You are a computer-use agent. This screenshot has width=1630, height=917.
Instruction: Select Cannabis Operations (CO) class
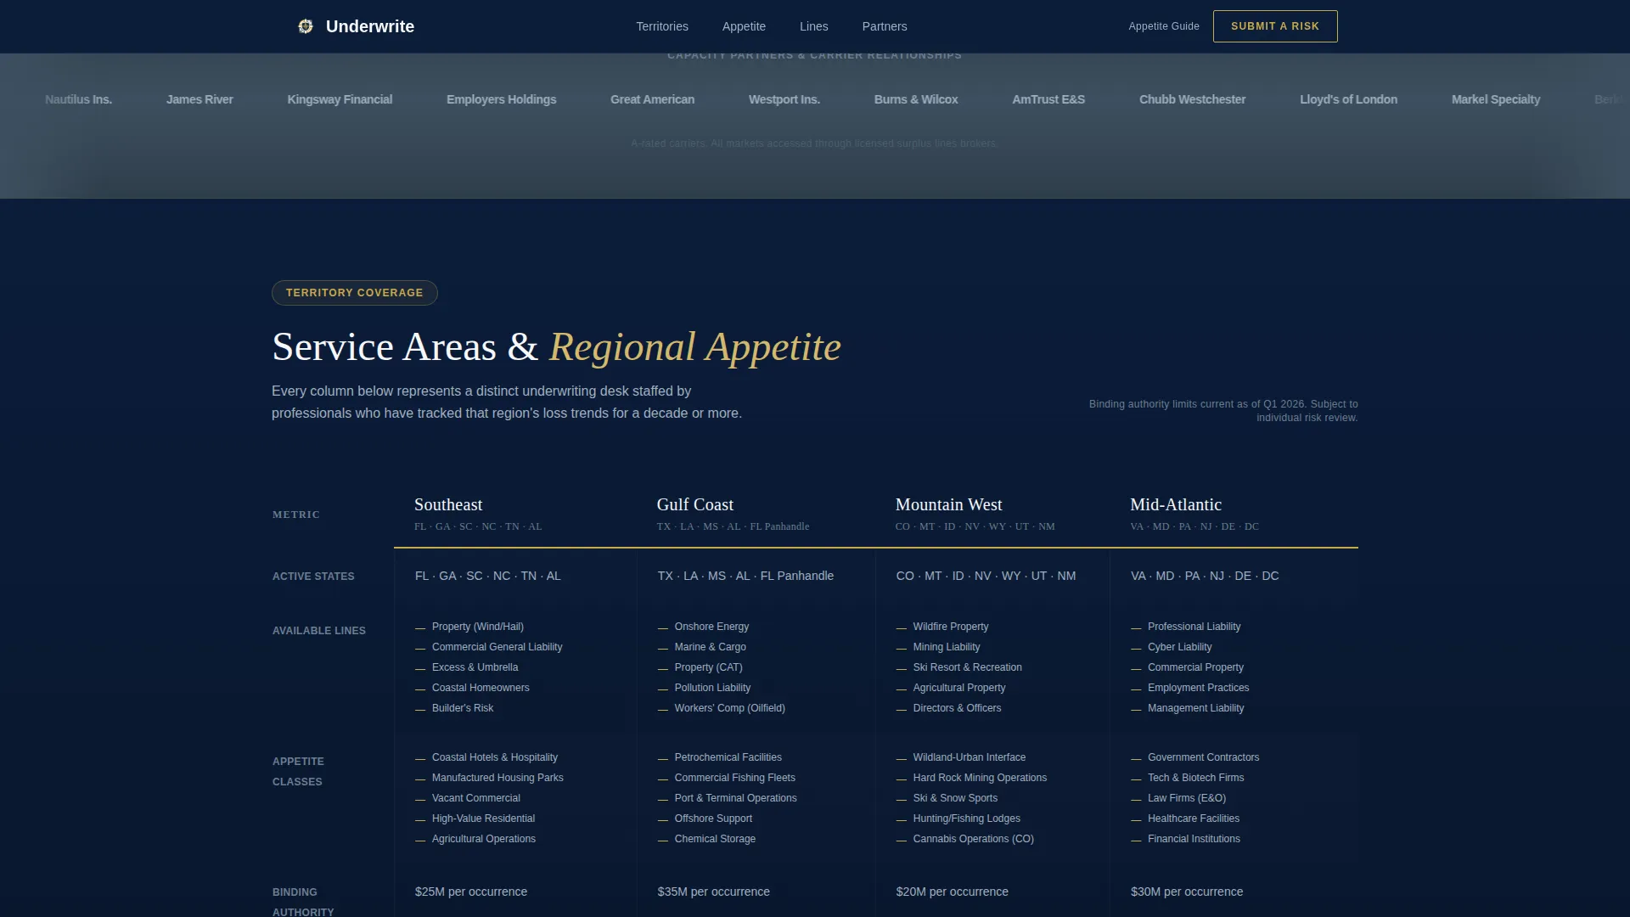point(974,839)
